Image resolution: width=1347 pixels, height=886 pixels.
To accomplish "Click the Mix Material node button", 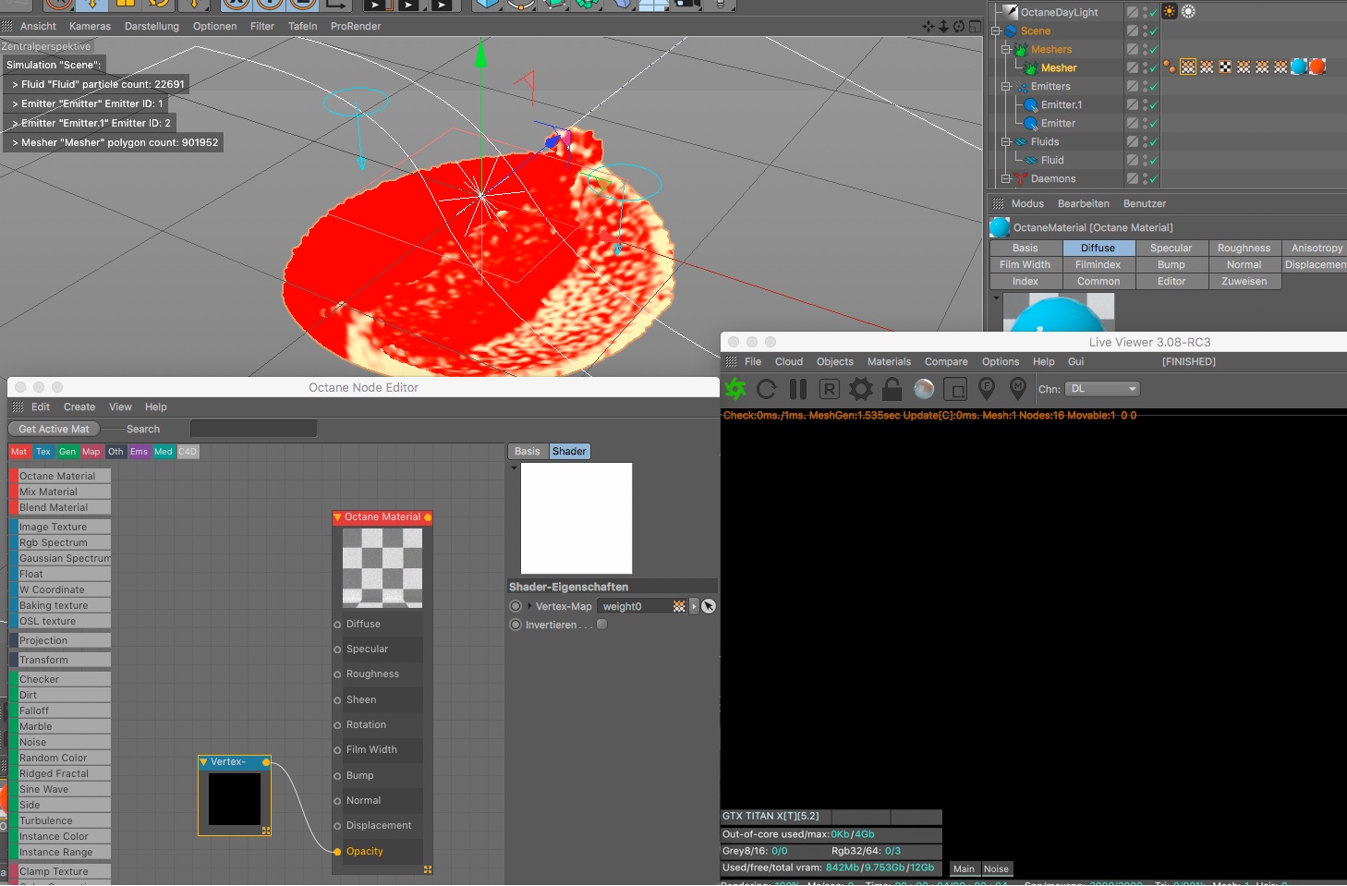I will click(60, 492).
